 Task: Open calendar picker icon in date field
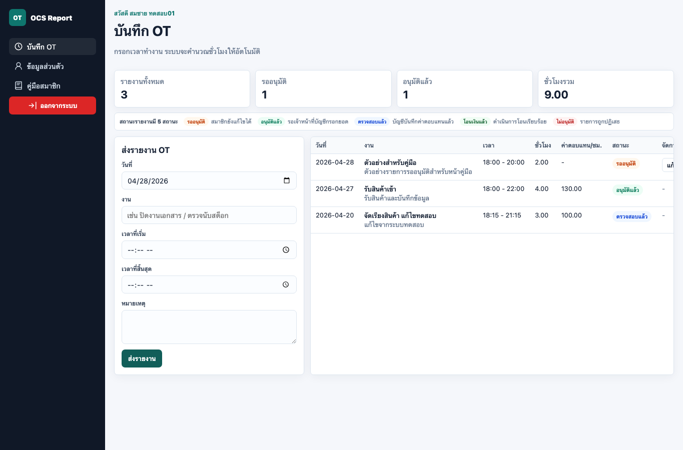point(287,180)
